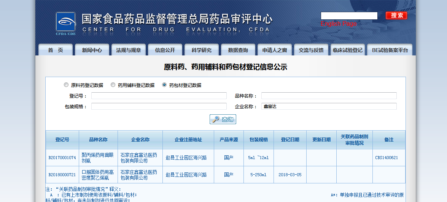This screenshot has height=202, width=447.
Task: Open the English Page link
Action: (339, 24)
